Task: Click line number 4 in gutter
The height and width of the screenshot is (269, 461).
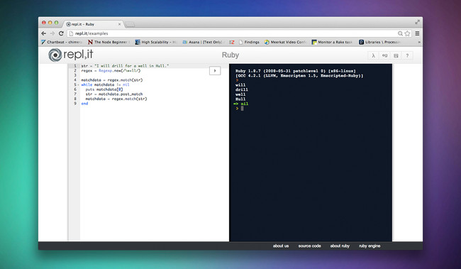Action: pos(75,80)
